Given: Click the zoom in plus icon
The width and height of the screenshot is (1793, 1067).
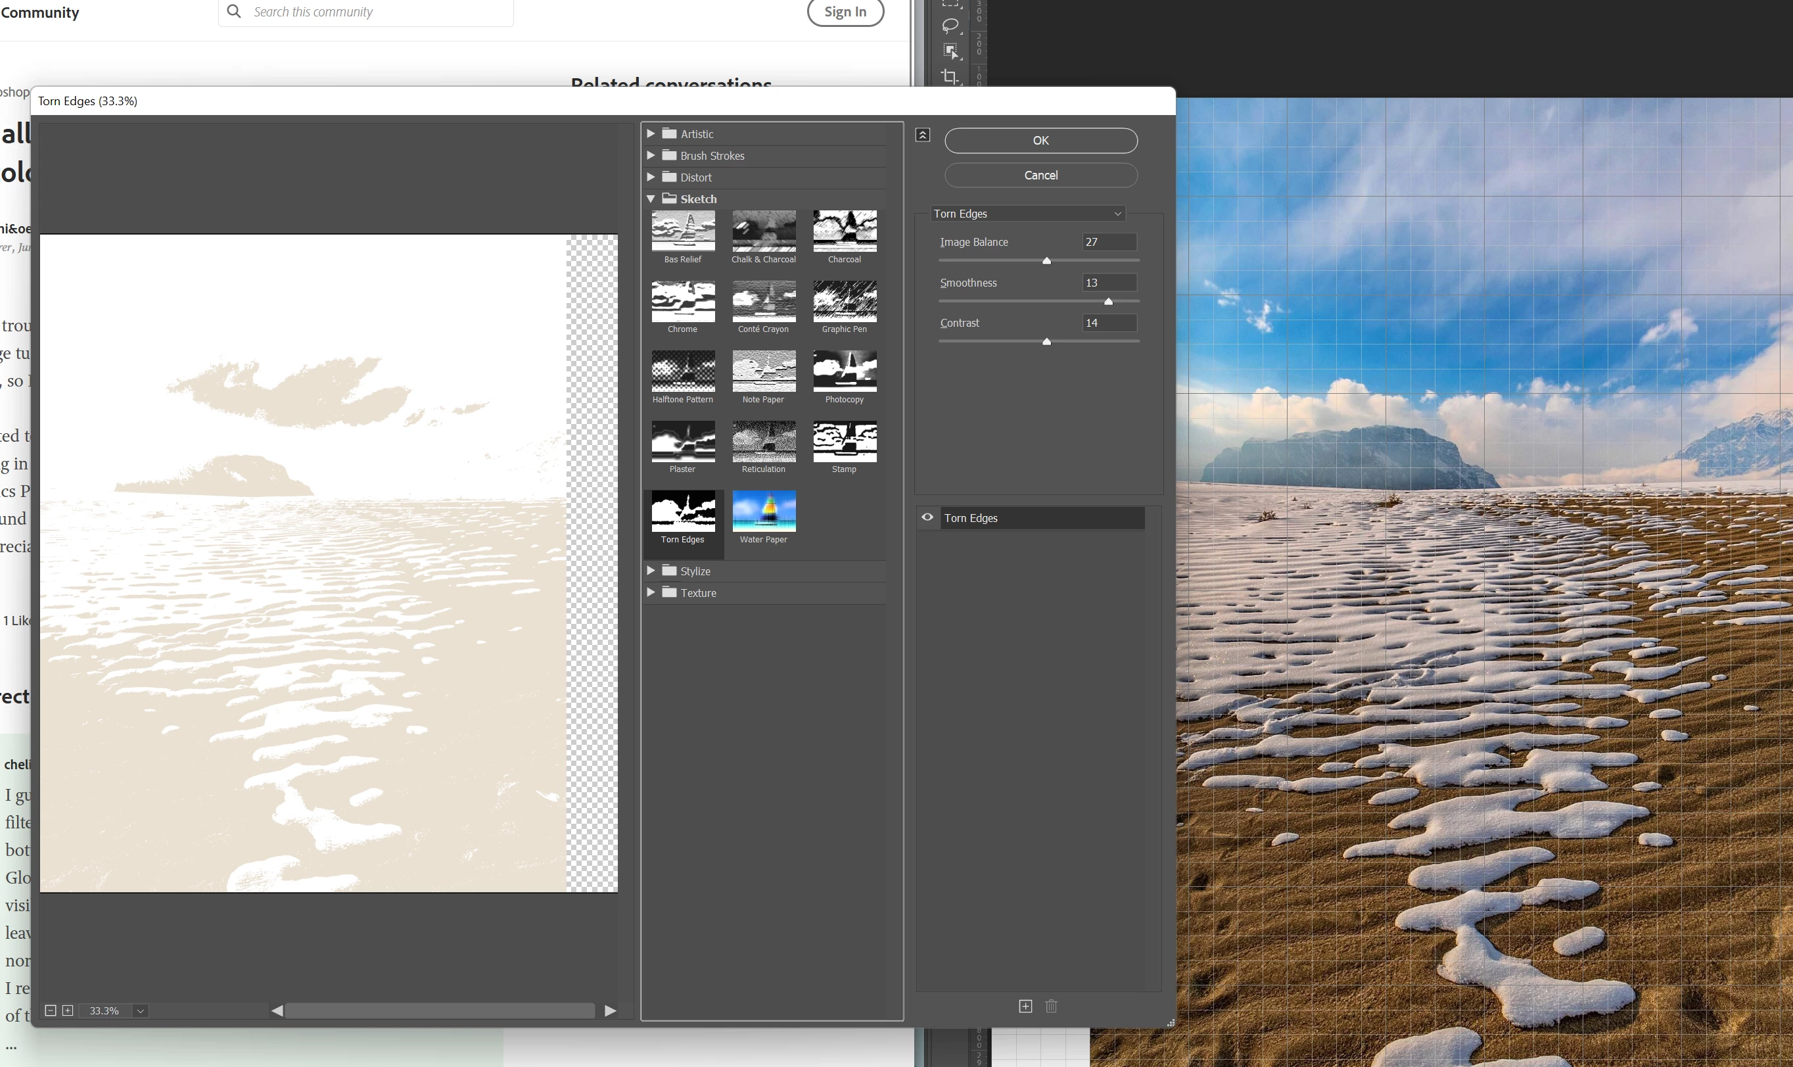Looking at the screenshot, I should (68, 1010).
